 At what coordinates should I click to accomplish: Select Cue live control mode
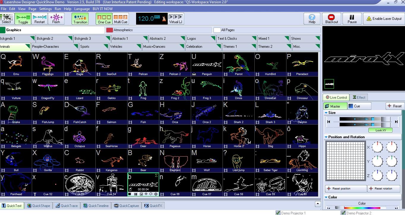[x=359, y=106]
